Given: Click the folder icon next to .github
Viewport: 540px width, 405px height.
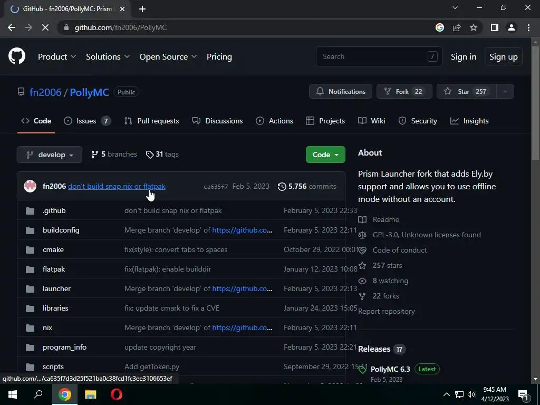Looking at the screenshot, I should tap(30, 211).
